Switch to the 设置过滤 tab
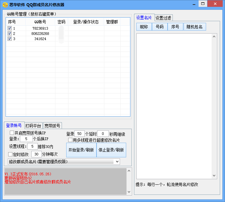Screen dimensions: 225x202 (163, 18)
